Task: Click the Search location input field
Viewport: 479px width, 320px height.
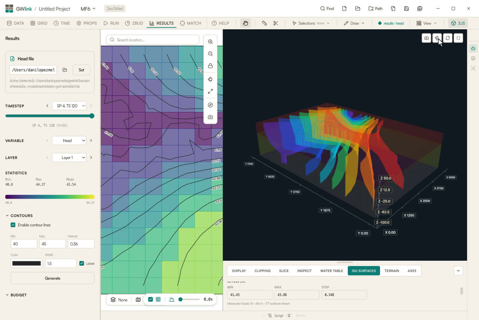Action: pyautogui.click(x=153, y=40)
